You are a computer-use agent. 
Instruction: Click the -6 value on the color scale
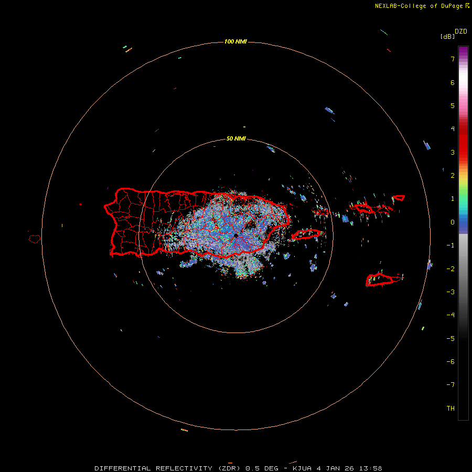click(x=450, y=362)
